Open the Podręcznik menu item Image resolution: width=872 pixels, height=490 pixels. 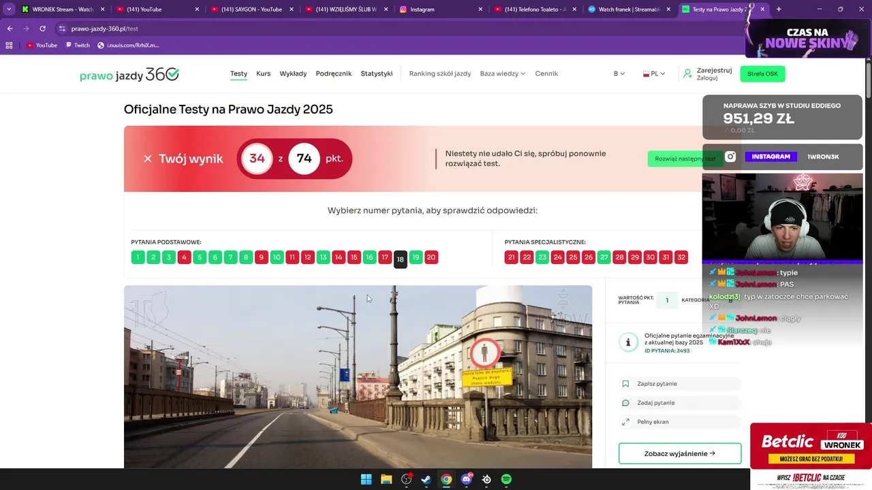334,73
